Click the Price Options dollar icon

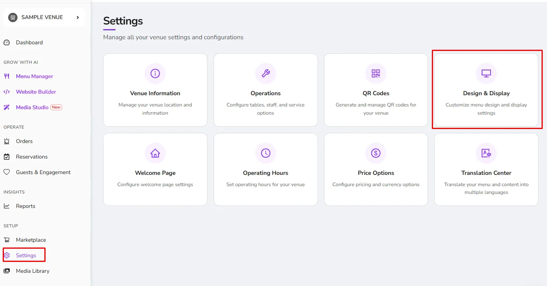pos(376,153)
